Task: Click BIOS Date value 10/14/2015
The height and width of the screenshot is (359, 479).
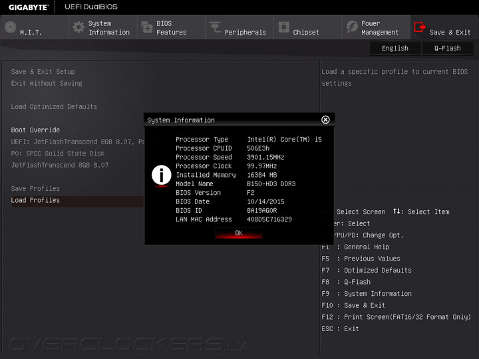Action: point(265,201)
